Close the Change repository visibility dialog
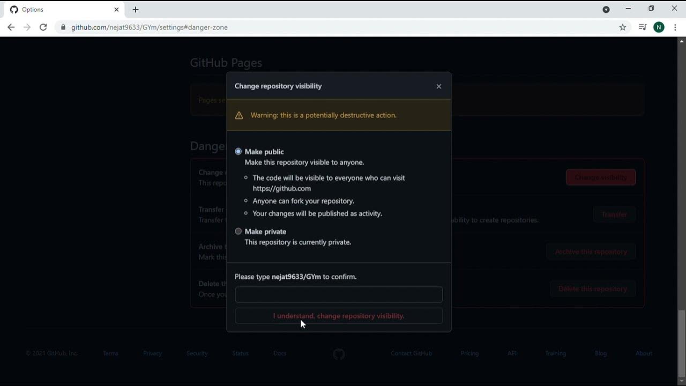The width and height of the screenshot is (686, 386). pyautogui.click(x=439, y=86)
